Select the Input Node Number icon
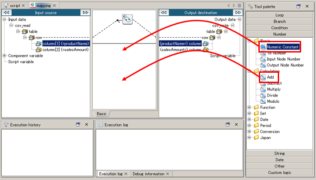Image resolution: width=316 pixels, height=180 pixels. point(263,59)
